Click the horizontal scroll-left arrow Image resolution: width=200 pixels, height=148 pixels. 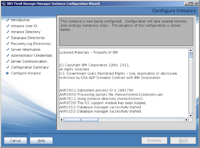coord(62,120)
